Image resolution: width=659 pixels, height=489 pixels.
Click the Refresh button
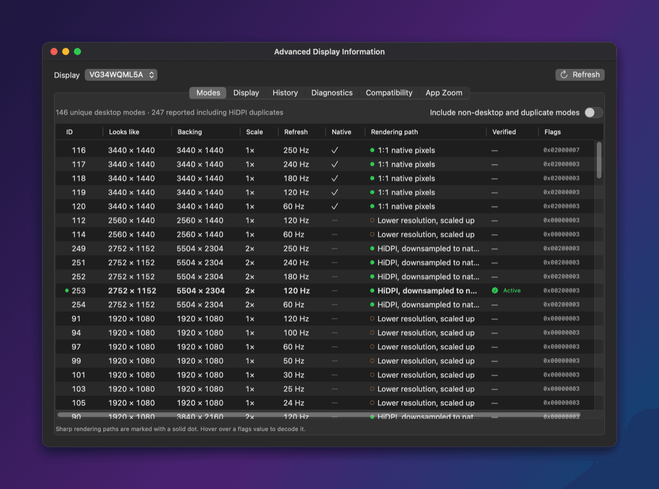[x=580, y=74]
